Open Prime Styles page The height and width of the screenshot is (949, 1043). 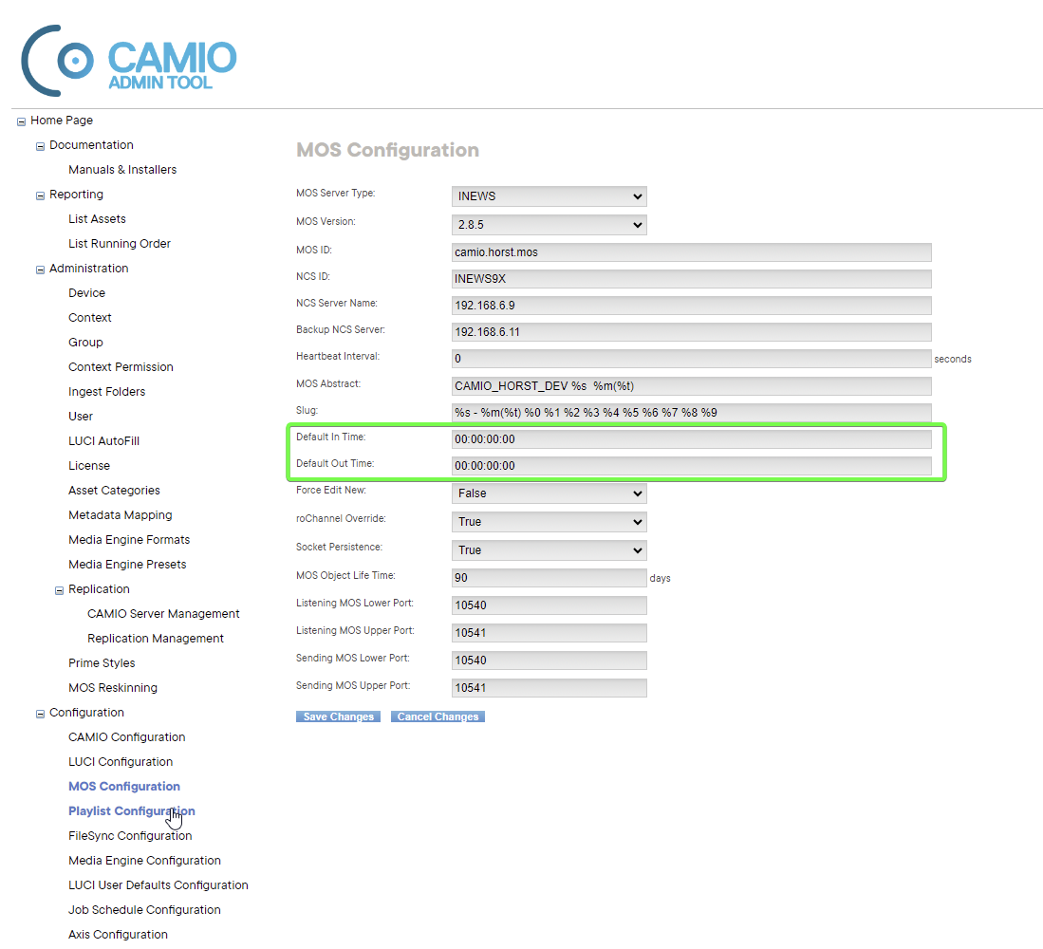click(x=102, y=663)
